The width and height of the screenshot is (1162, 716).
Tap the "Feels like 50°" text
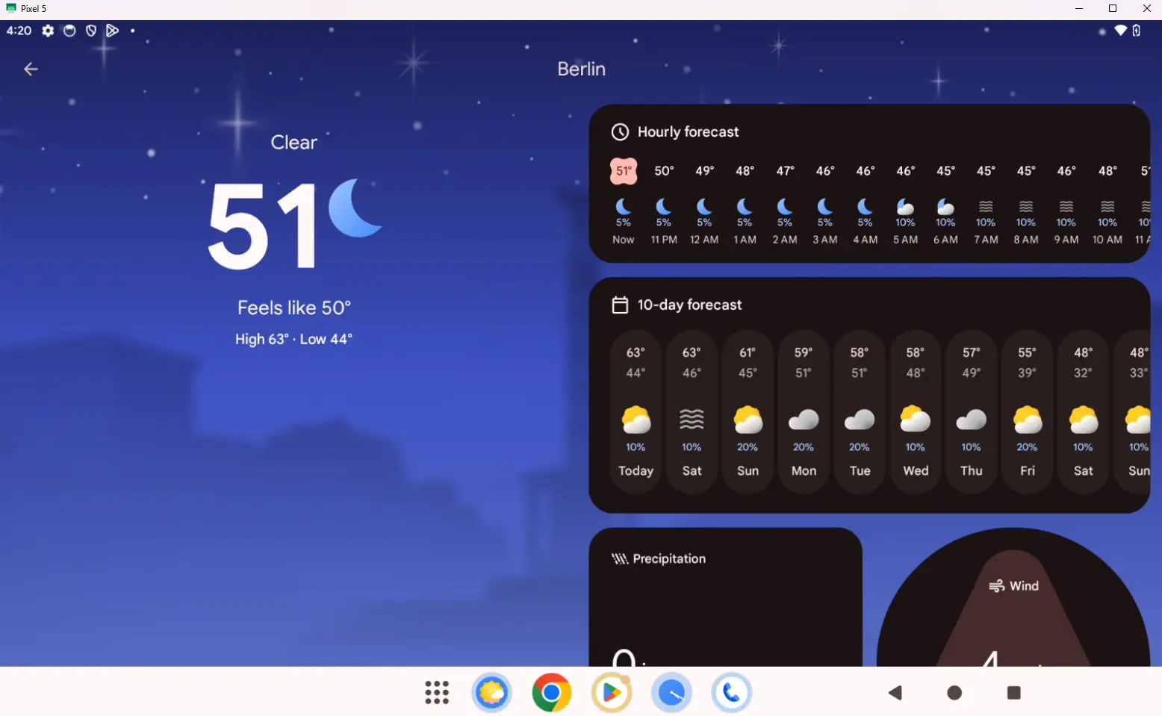point(294,308)
